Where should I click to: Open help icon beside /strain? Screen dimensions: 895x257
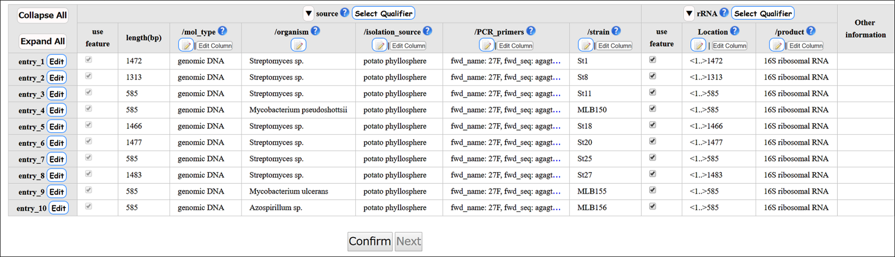(616, 31)
